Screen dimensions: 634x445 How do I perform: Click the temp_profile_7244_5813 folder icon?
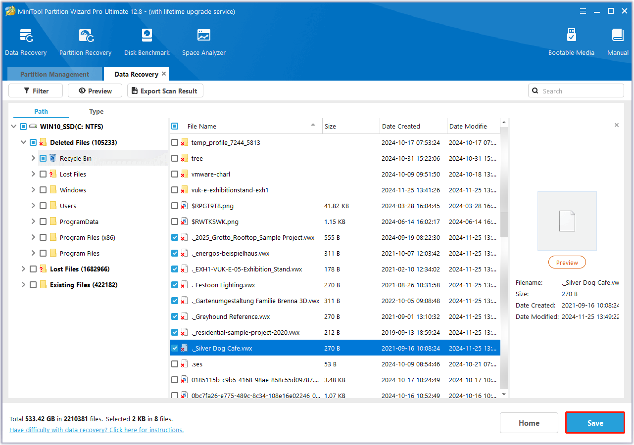coord(184,142)
